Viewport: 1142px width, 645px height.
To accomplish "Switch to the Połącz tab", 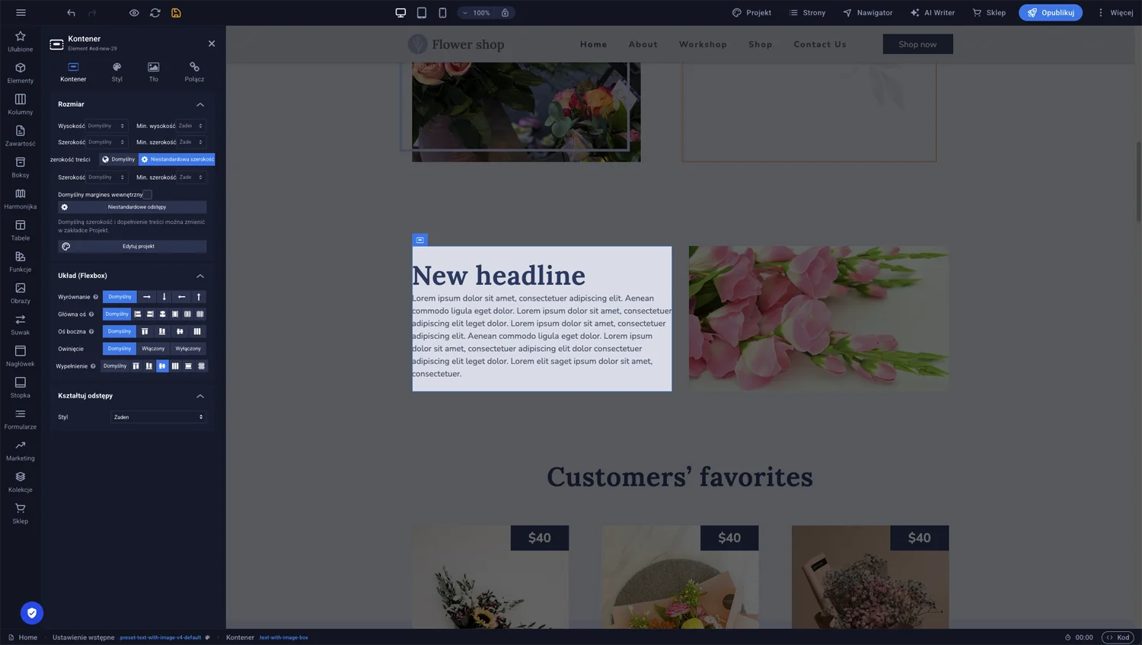I will pos(194,72).
